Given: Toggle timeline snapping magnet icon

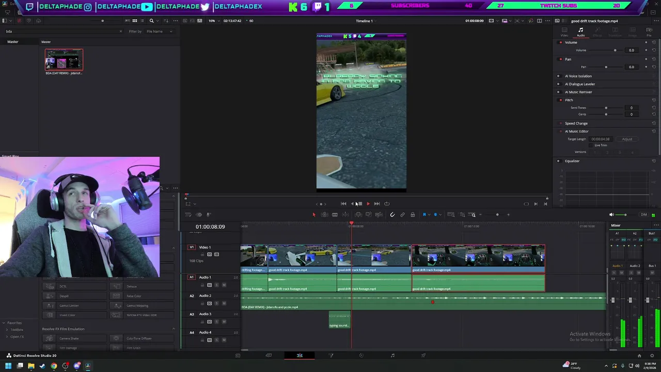Looking at the screenshot, I should pyautogui.click(x=392, y=215).
